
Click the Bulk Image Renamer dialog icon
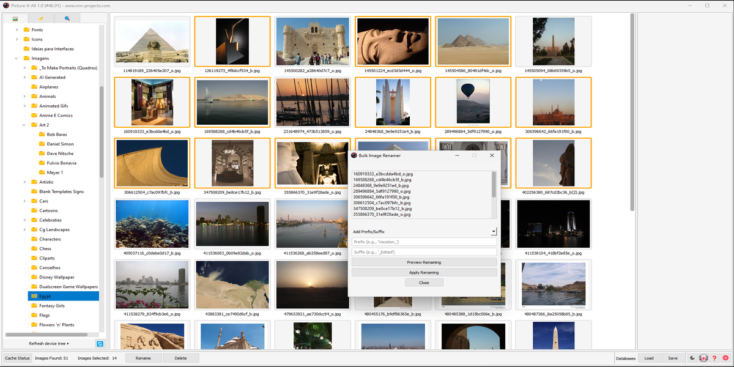tap(354, 156)
